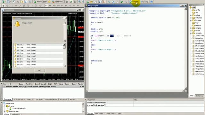Viewport: 205px width, 115px height.
Task: Expand the scripts folder
Action: click(191, 31)
